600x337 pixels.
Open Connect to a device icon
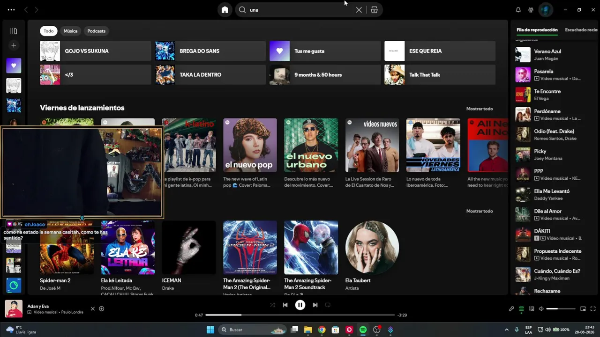point(532,309)
